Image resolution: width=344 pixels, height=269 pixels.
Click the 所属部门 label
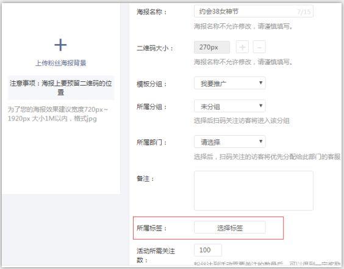152,142
